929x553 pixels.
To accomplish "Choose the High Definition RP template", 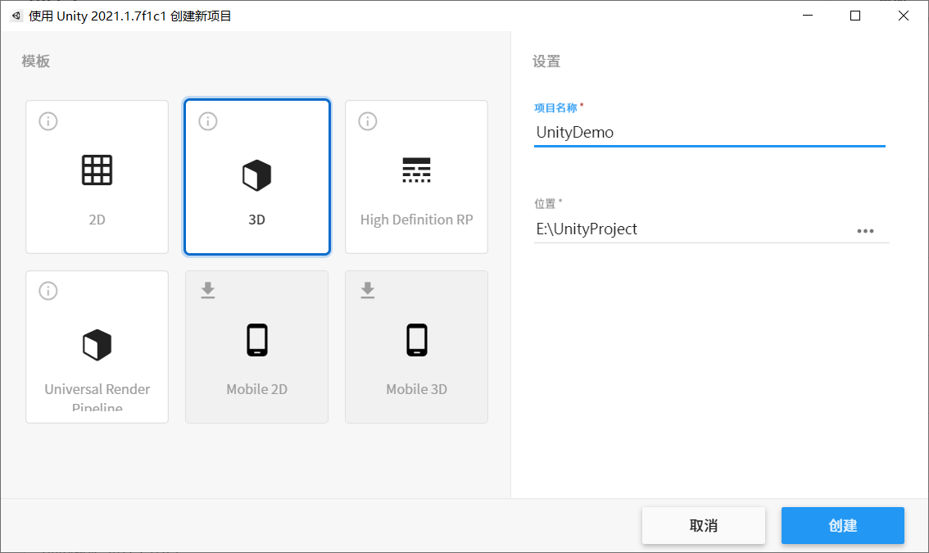I will (x=416, y=177).
